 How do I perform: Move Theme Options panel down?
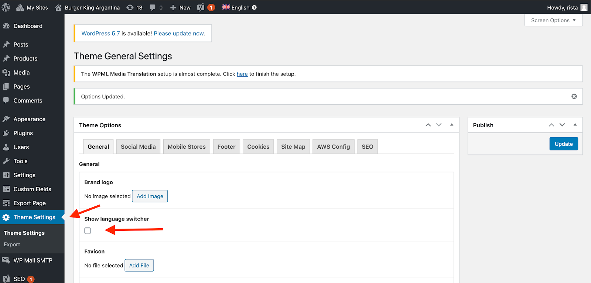pos(439,125)
